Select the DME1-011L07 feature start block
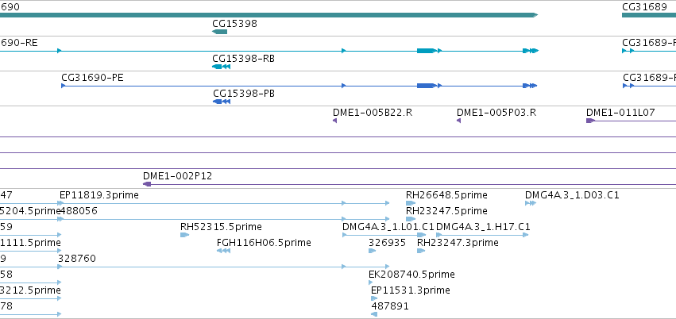676x319 pixels. (x=590, y=121)
